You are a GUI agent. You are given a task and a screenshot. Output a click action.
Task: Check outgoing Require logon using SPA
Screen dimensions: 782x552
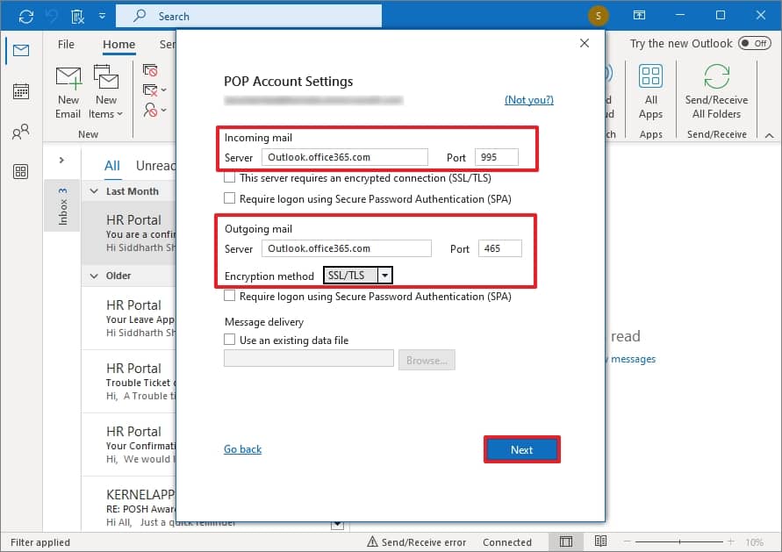click(x=229, y=297)
